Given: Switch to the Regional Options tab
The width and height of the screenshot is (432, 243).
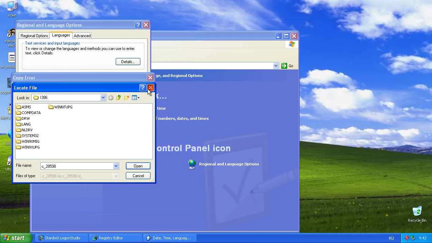Looking at the screenshot, I should click(34, 36).
